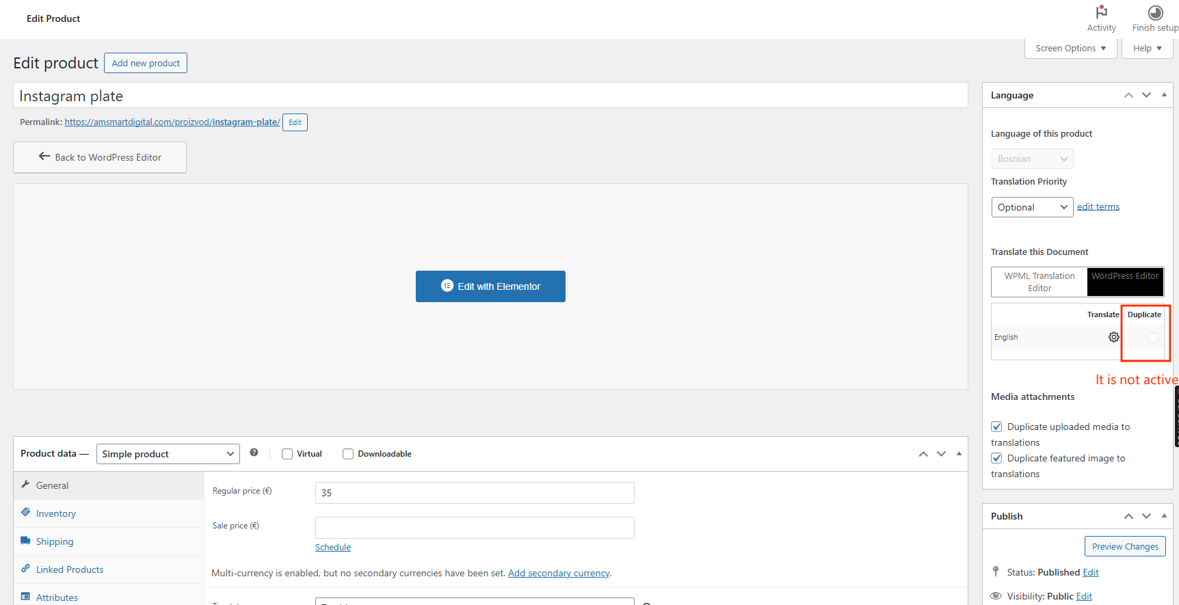
Task: Click the key icon beside Status
Action: 996,572
